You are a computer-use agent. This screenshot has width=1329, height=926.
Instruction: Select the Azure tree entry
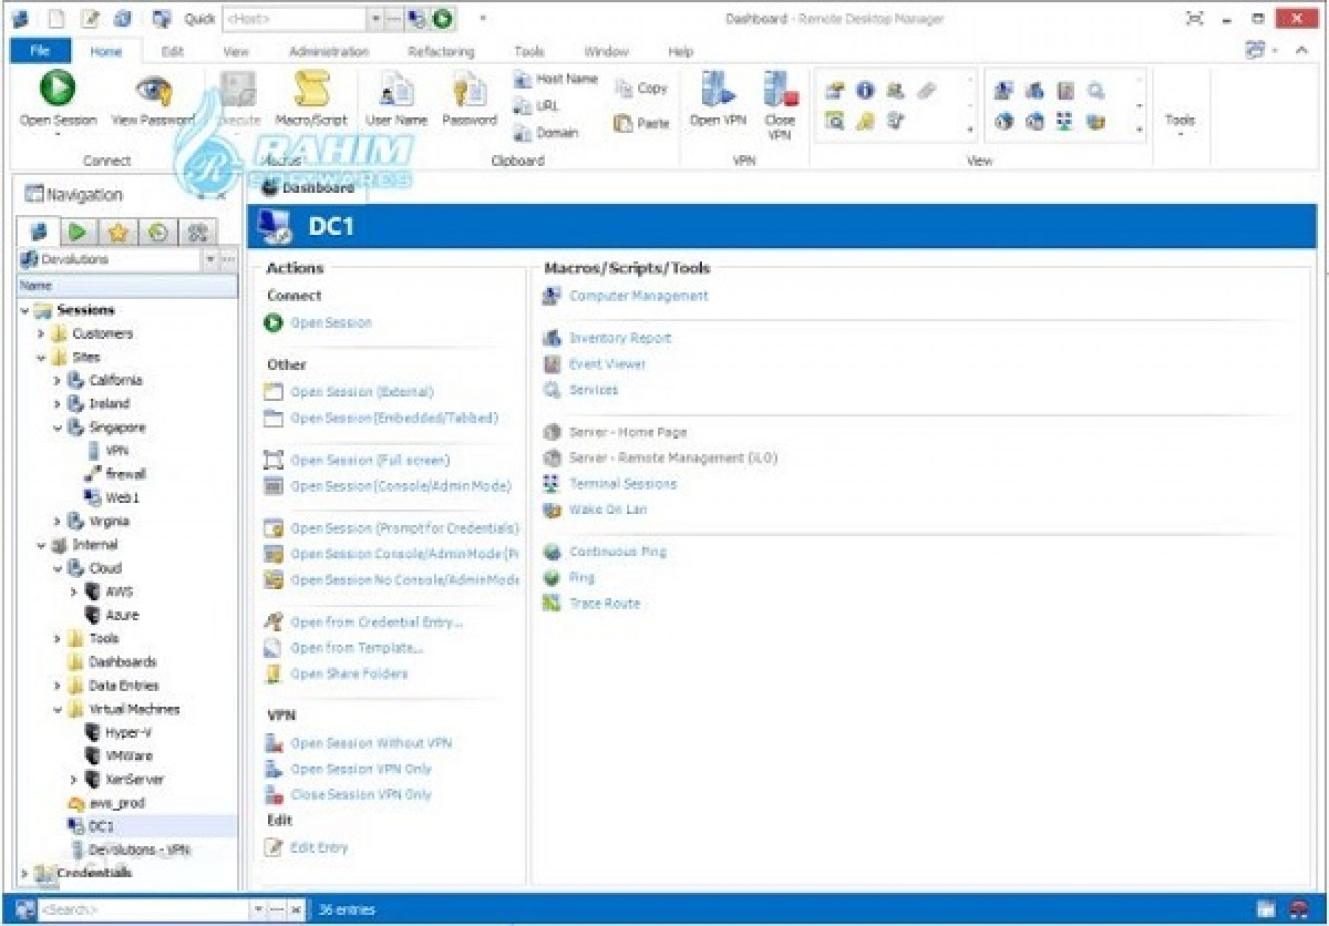point(121,615)
